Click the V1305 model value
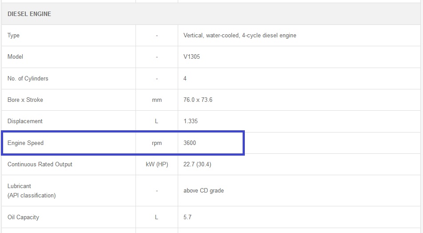 192,56
